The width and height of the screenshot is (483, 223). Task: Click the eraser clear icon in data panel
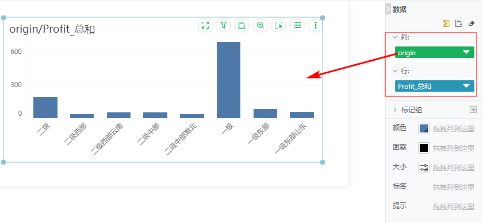(471, 24)
